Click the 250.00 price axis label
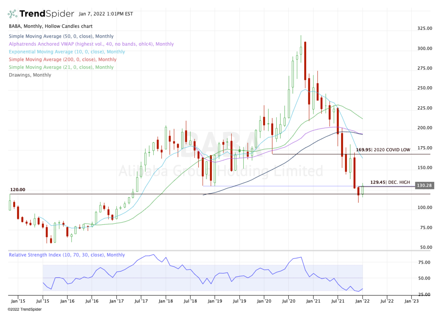The image size is (442, 313). (424, 88)
